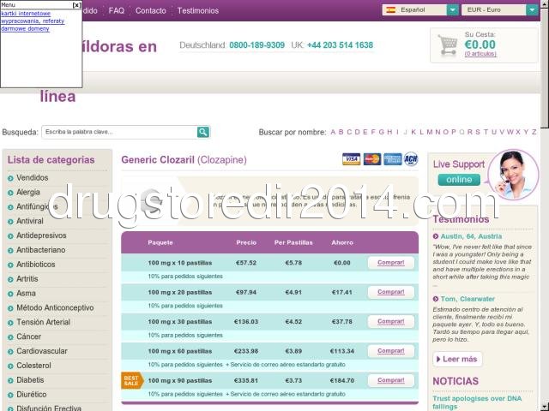Buy 100 mg x 90 pastillas package
Screen dimensions: 549x411
tap(391, 380)
